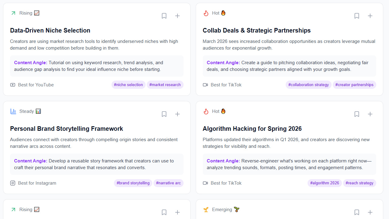This screenshot has width=389, height=219.
Task: Click the YouTube icon beside Best for YouTube
Action: click(13, 85)
